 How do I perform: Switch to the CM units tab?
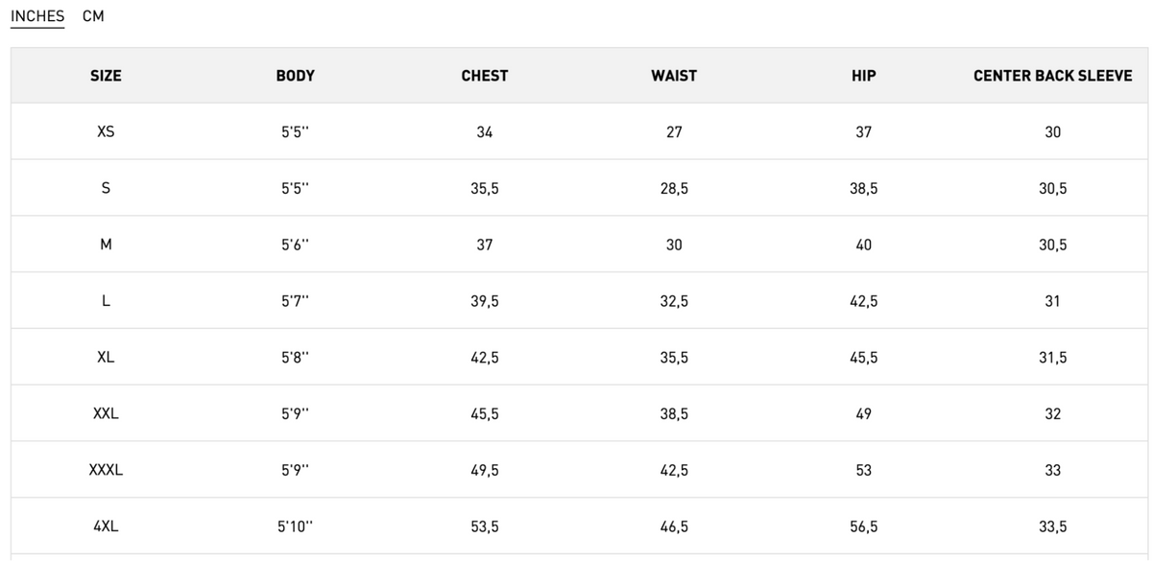[93, 16]
